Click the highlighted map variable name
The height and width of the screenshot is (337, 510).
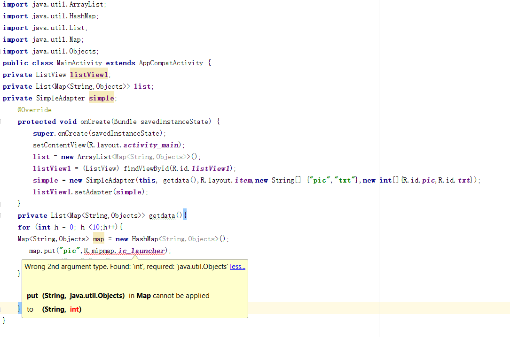(99, 239)
